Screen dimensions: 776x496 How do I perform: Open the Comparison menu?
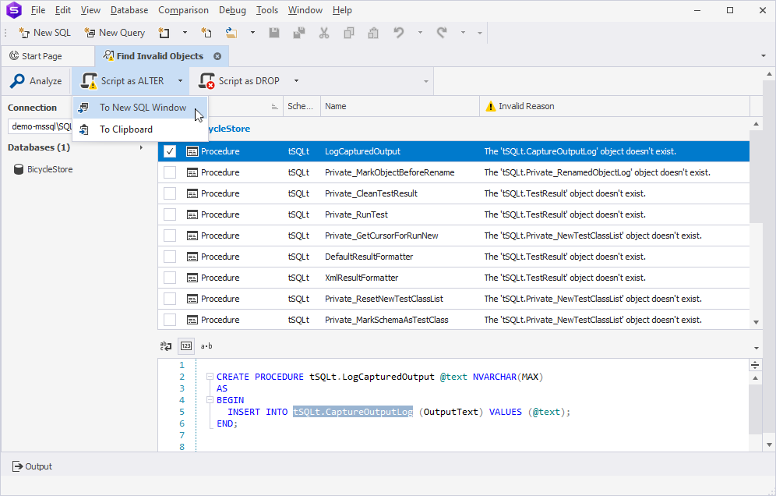pos(183,10)
